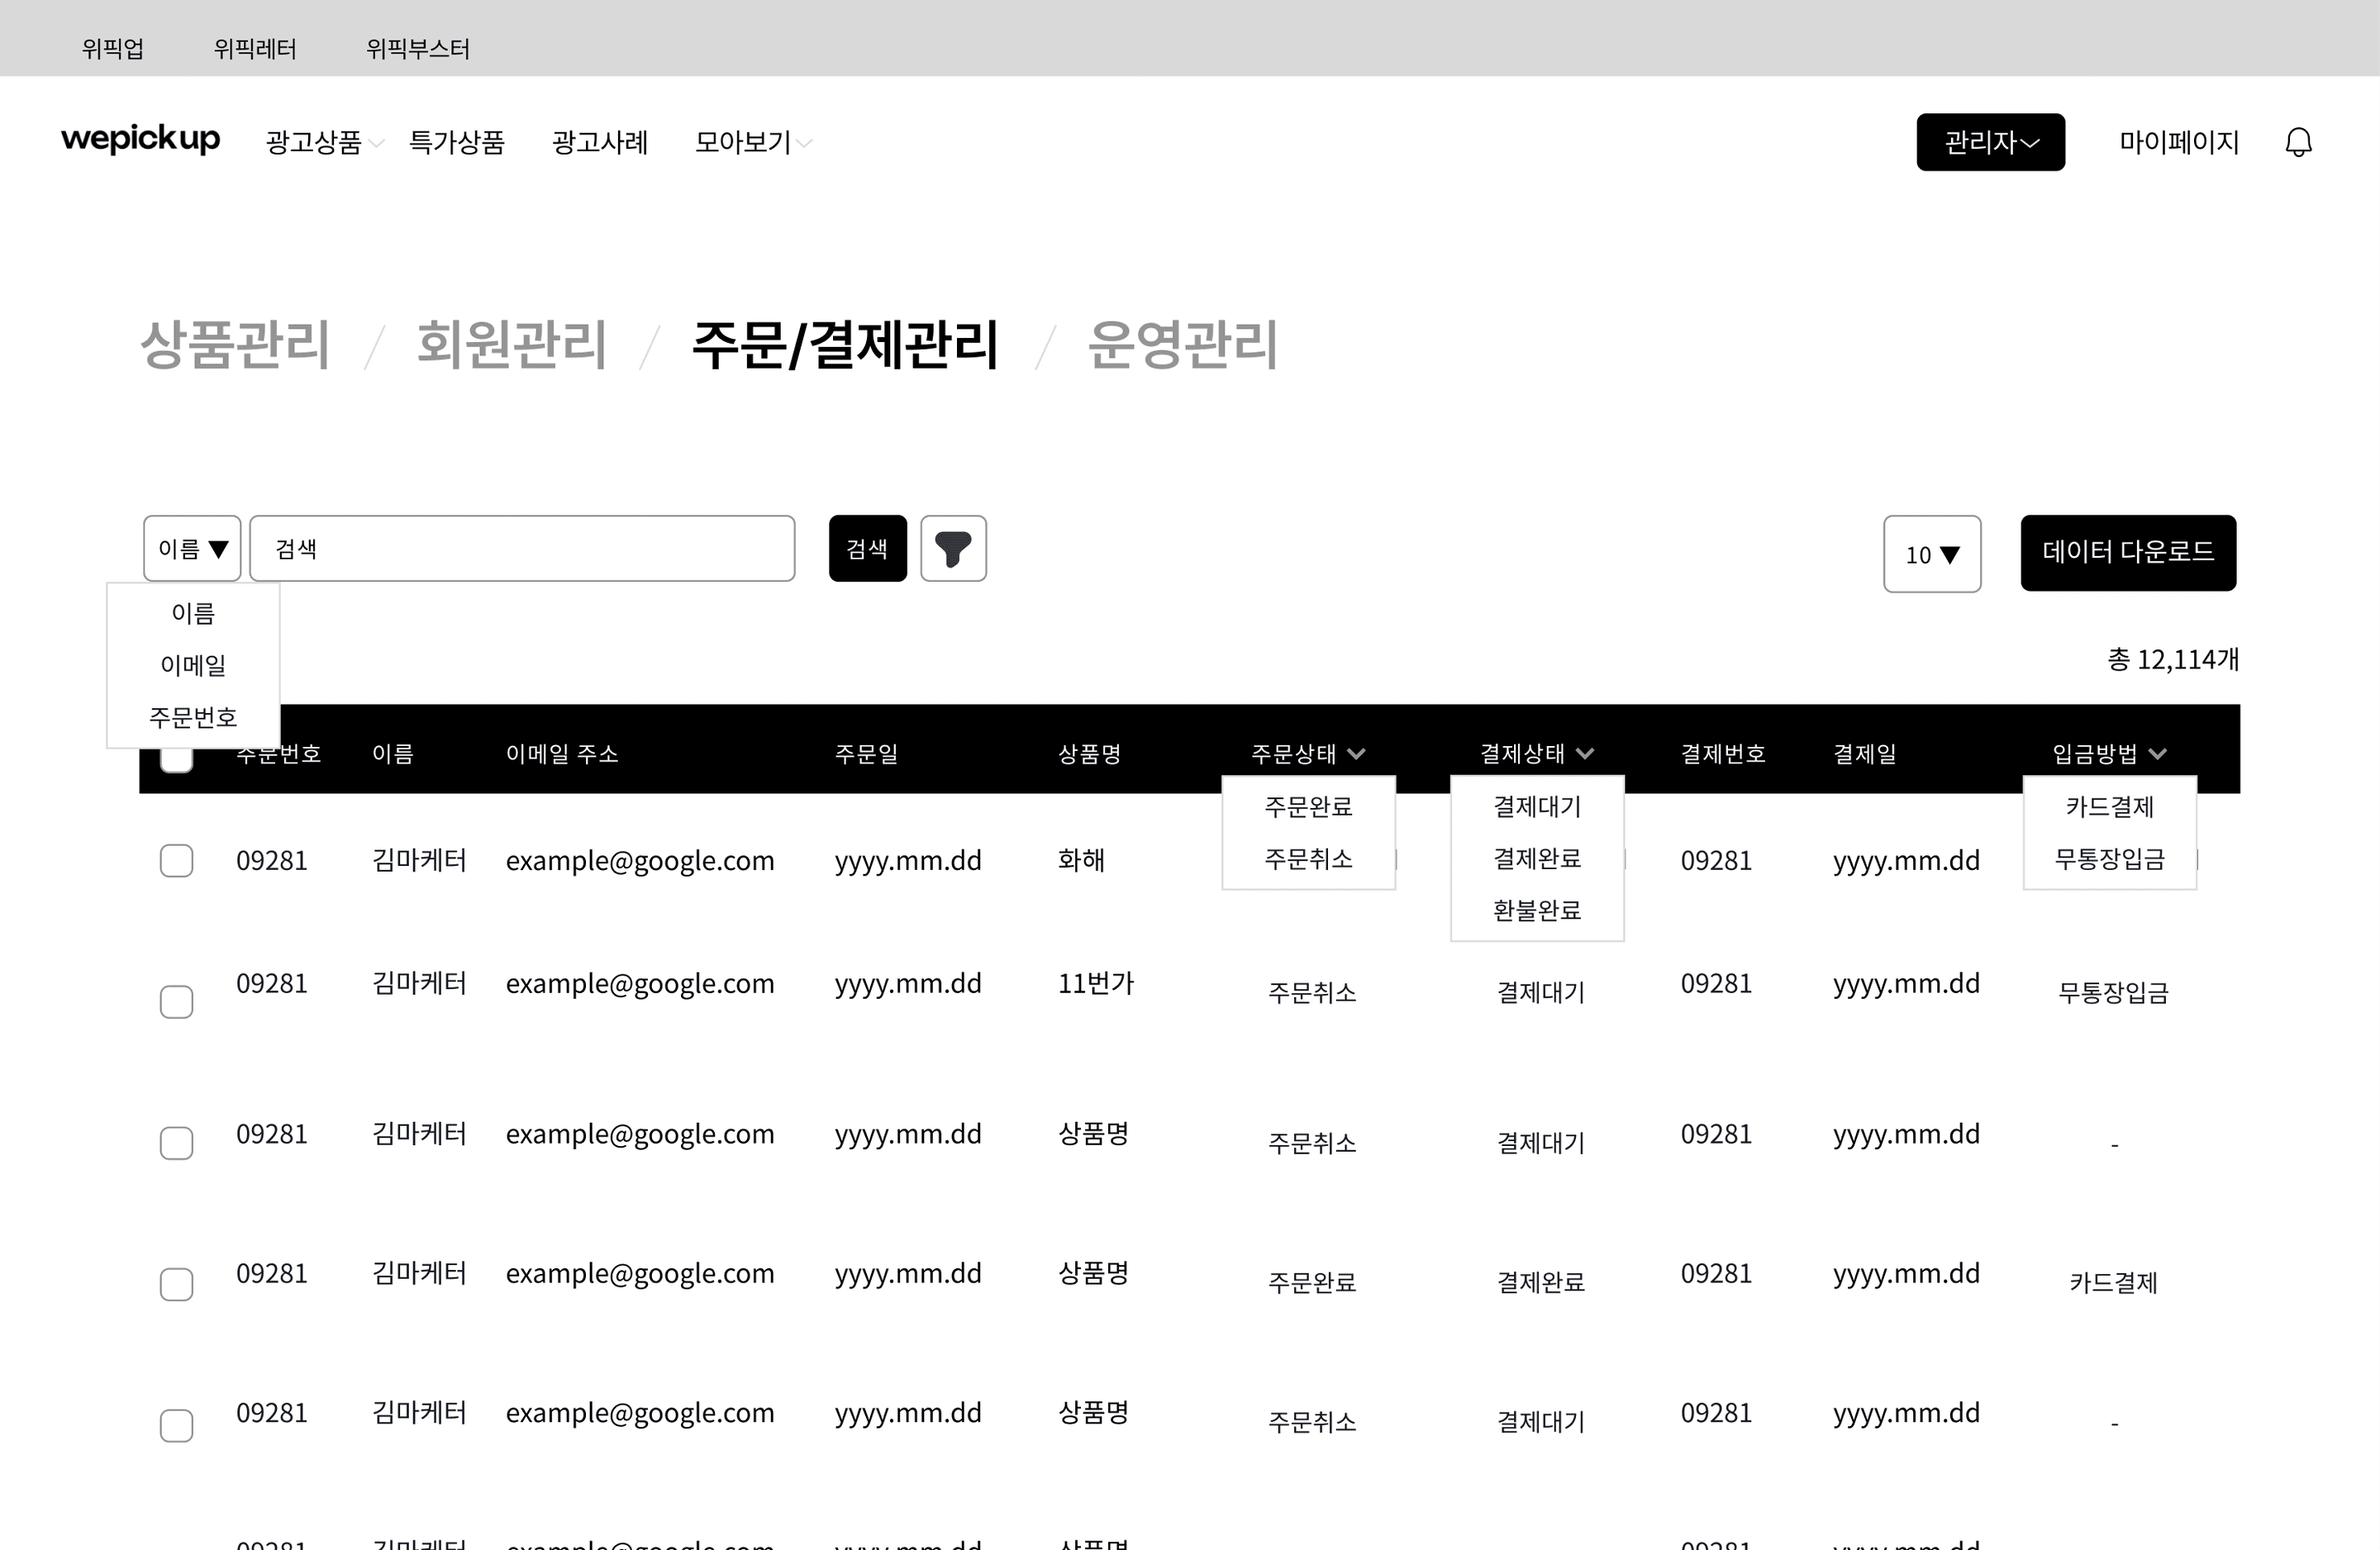Switch to the 회원관리 tab
This screenshot has width=2380, height=1550.
click(x=511, y=344)
